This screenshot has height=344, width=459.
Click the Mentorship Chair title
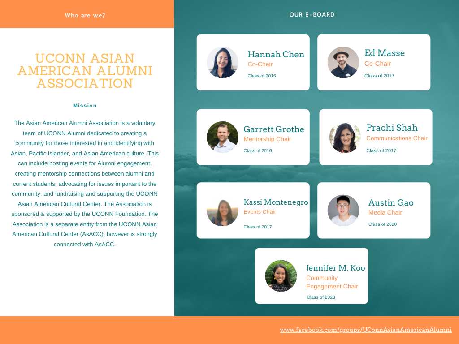pos(267,139)
